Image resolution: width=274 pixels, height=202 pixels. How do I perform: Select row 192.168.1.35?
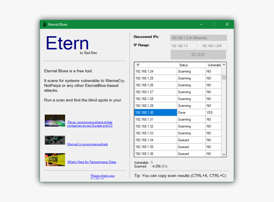[178, 147]
